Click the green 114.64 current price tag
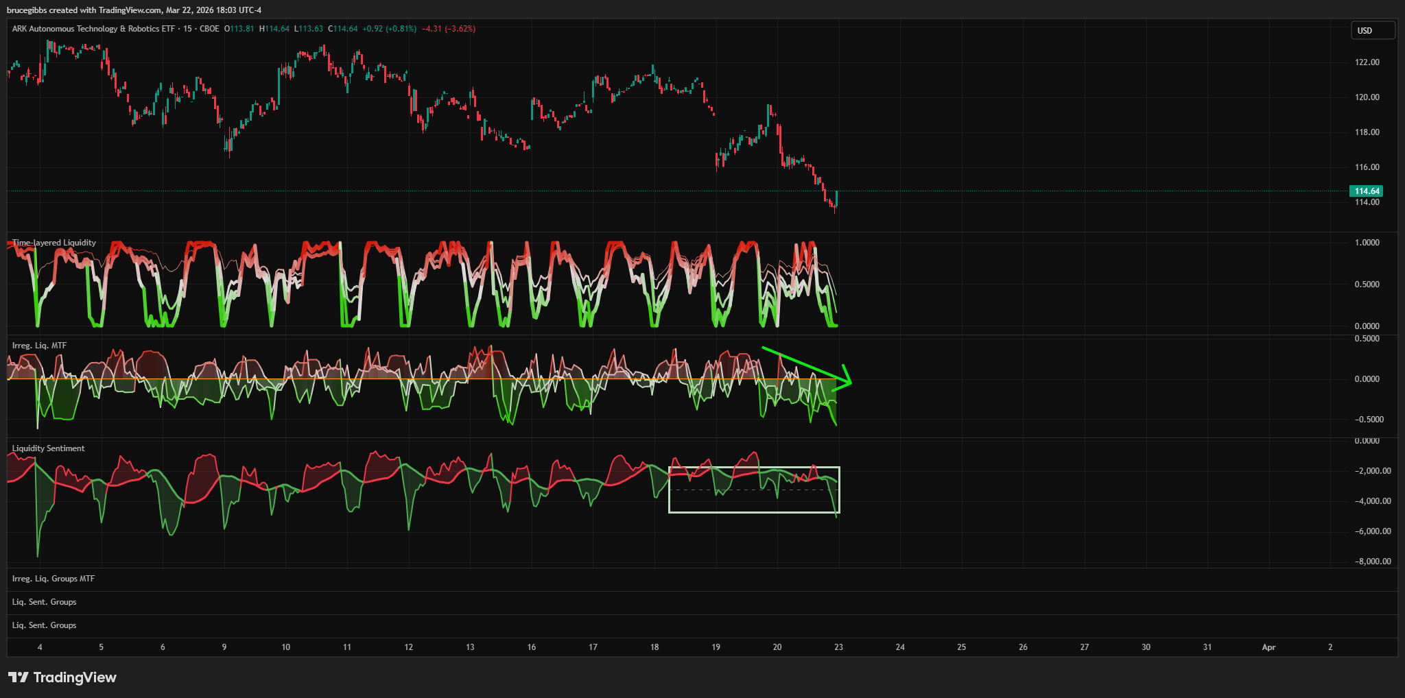The image size is (1405, 698). (x=1365, y=191)
